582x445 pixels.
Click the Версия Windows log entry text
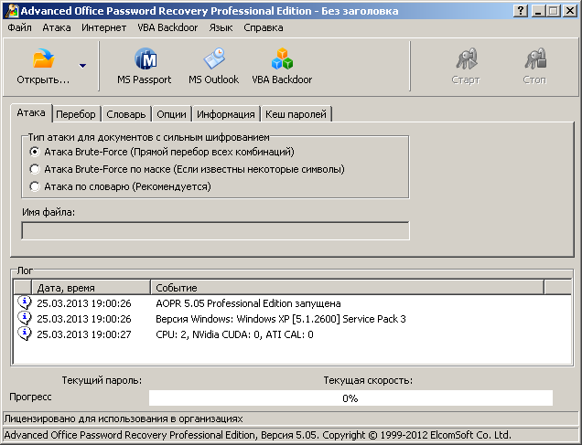tap(281, 319)
